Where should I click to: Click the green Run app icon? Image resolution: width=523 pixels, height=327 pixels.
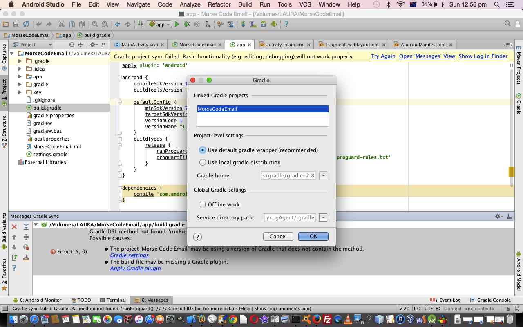click(177, 24)
